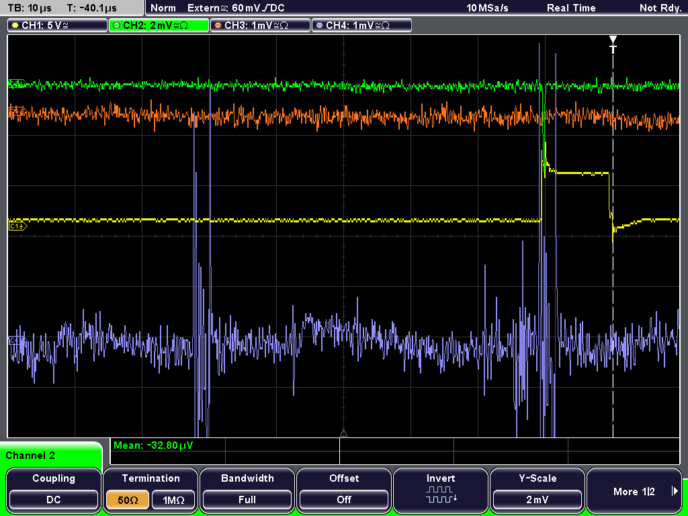Open the Y-Scale 2 mV setting
The height and width of the screenshot is (516, 688).
coord(537,490)
